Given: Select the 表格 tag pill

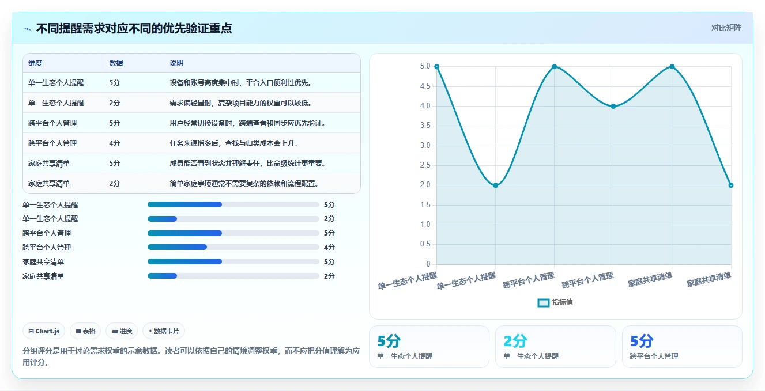Looking at the screenshot, I should (85, 331).
